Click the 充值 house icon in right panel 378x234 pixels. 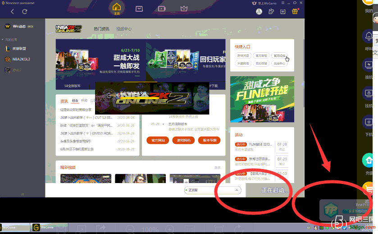(369, 160)
